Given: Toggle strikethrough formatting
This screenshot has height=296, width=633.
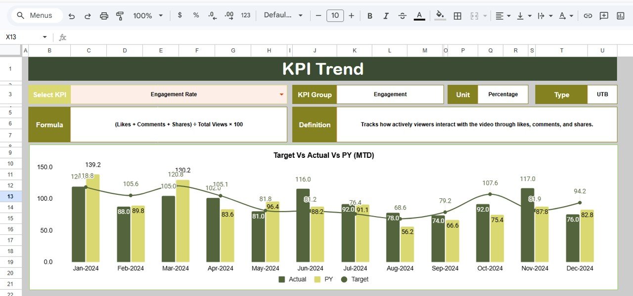Looking at the screenshot, I should click(402, 15).
